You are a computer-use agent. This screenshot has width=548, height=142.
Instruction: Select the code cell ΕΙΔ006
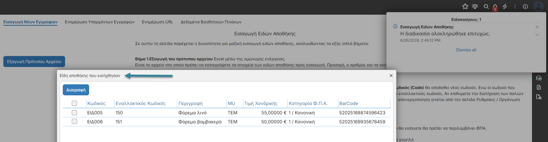coord(95,122)
